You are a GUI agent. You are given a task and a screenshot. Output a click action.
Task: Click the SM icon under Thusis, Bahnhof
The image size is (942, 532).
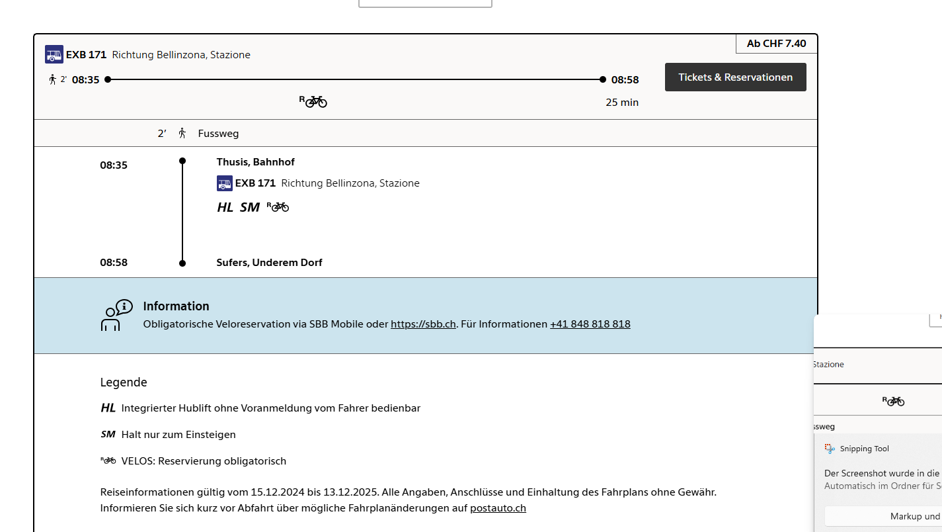pyautogui.click(x=250, y=207)
